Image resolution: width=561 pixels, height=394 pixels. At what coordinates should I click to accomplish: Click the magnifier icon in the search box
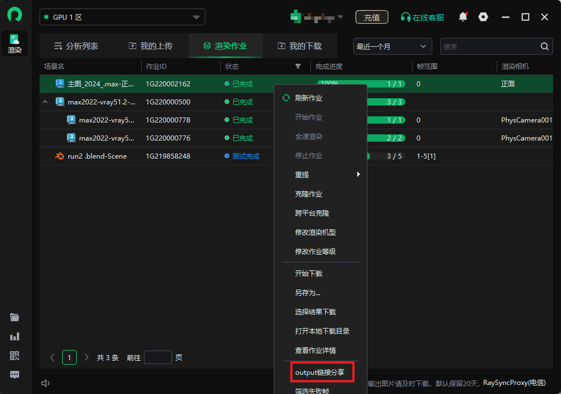[544, 46]
